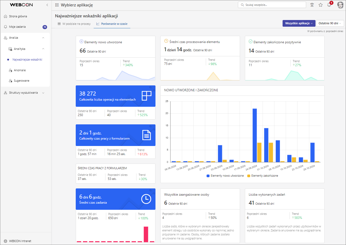
Task: Click the 38 272 total operations value
Action: (x=88, y=94)
